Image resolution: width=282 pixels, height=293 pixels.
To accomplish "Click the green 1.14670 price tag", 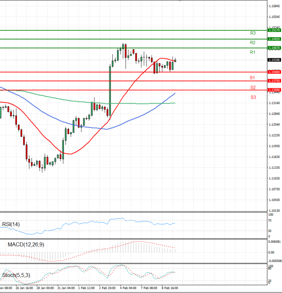I will point(274,48).
